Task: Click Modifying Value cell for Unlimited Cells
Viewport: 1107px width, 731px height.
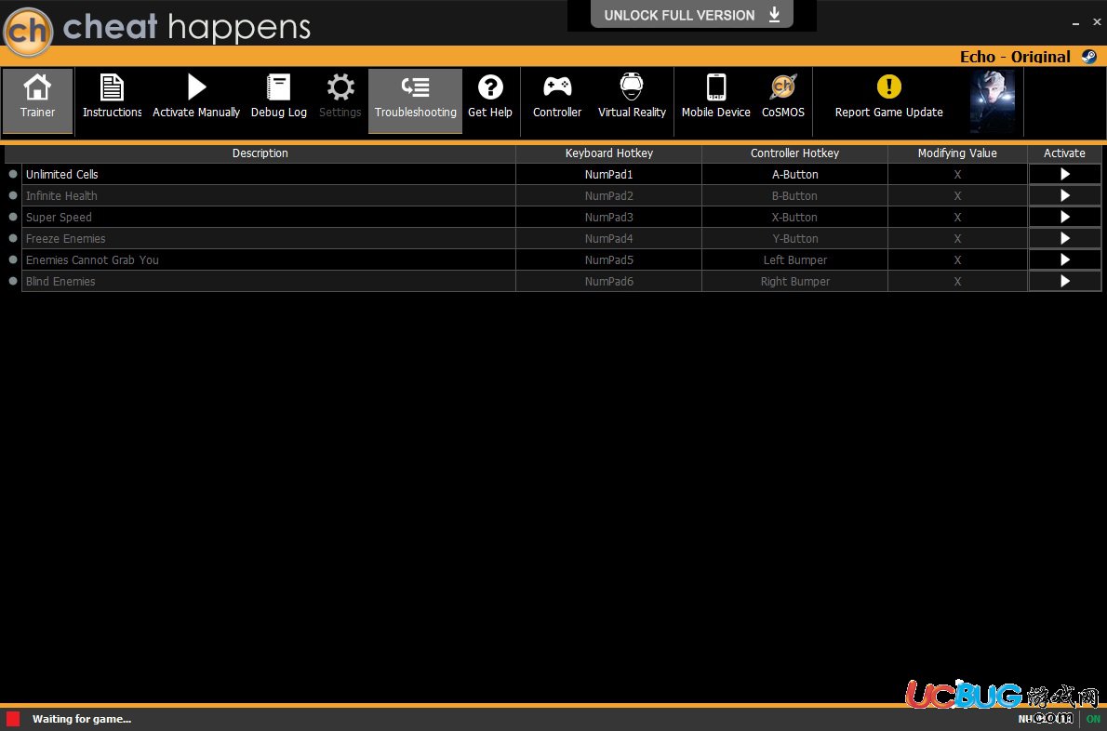Action: [x=957, y=174]
